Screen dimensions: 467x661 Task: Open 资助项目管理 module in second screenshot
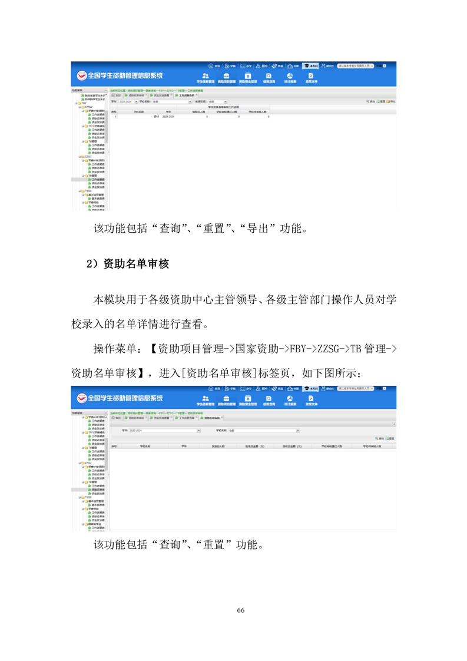(226, 401)
